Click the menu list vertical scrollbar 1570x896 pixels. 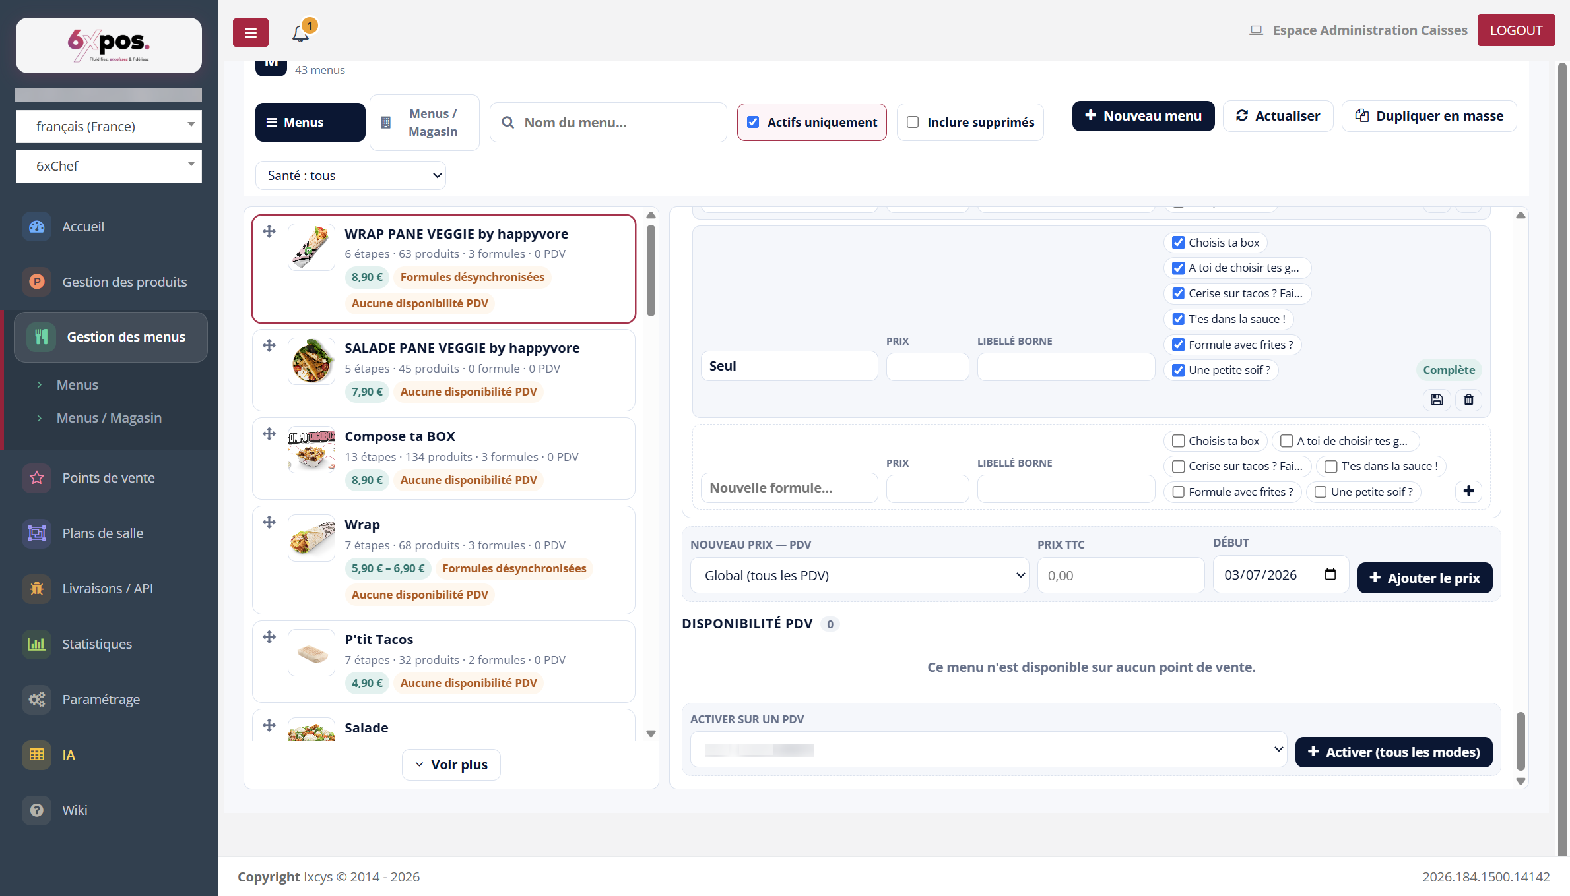click(x=651, y=270)
